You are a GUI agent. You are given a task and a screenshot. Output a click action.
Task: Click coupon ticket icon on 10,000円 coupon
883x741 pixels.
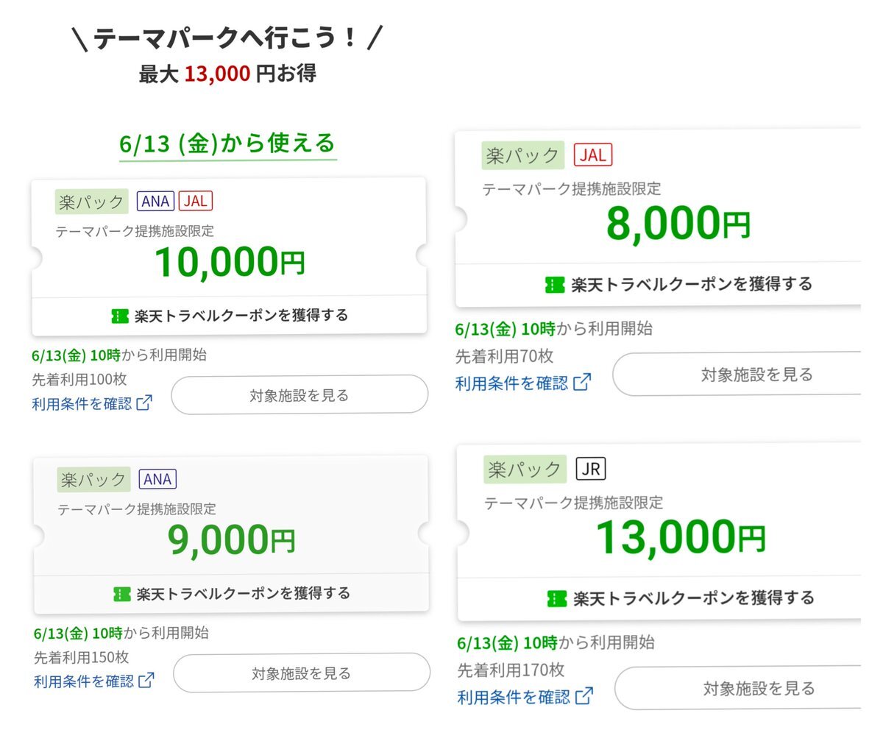(119, 316)
